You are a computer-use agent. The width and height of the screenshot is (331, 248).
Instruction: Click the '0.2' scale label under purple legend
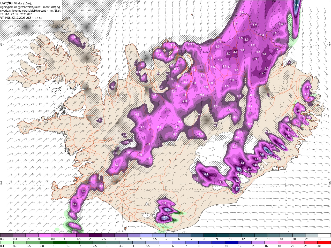[2, 239]
